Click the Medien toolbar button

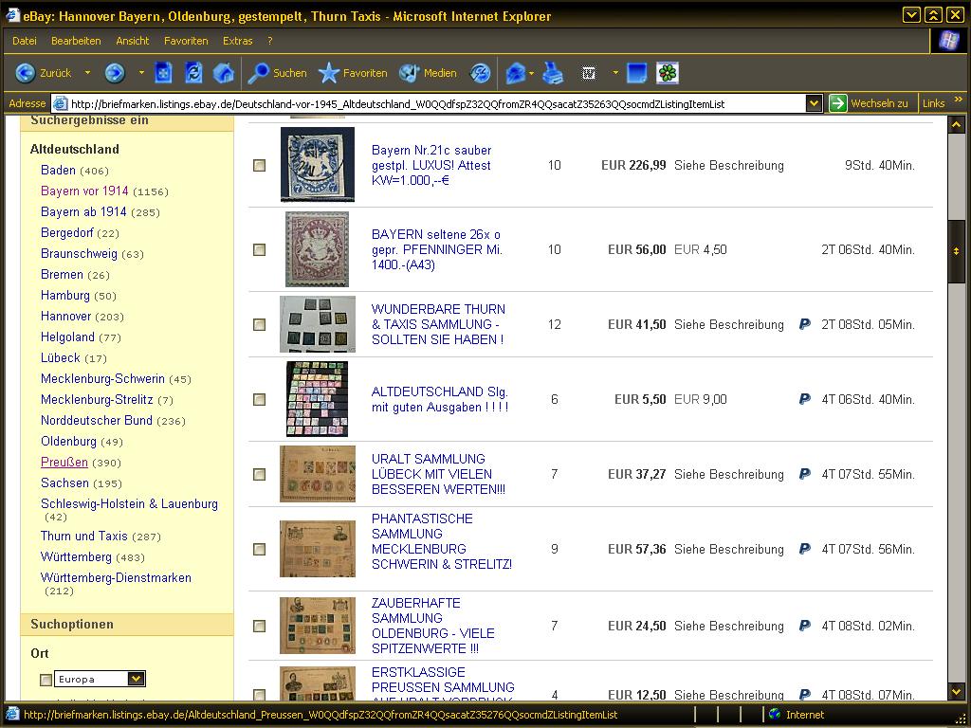tap(428, 73)
